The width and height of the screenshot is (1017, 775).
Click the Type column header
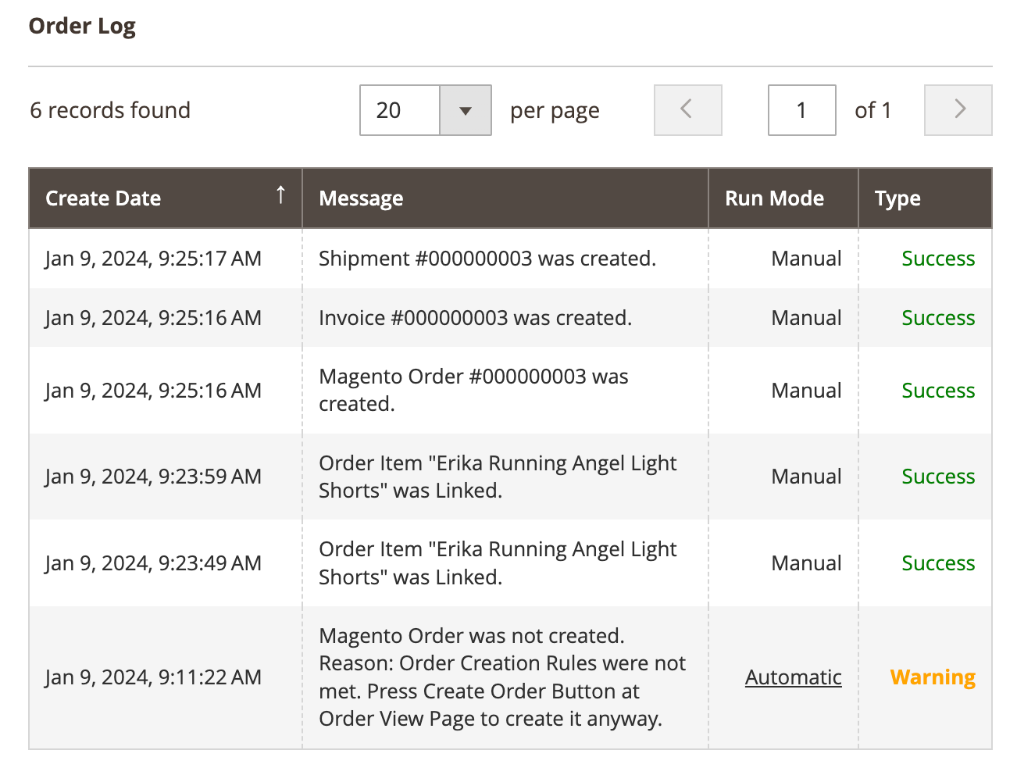point(897,198)
